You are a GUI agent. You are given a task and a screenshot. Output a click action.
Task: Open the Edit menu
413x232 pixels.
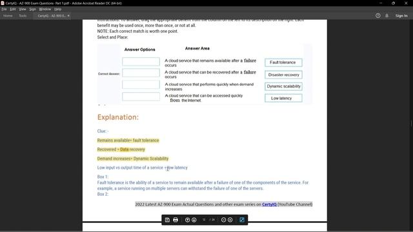coord(13,9)
